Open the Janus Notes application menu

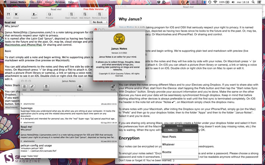coord(18,2)
